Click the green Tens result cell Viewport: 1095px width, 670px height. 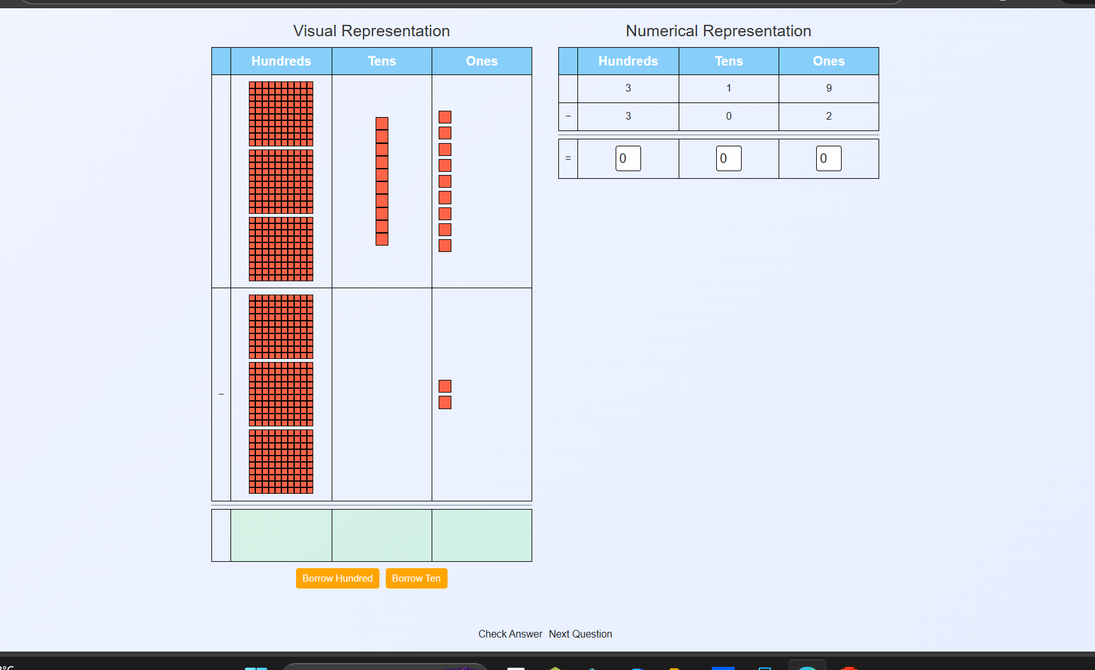tap(382, 535)
